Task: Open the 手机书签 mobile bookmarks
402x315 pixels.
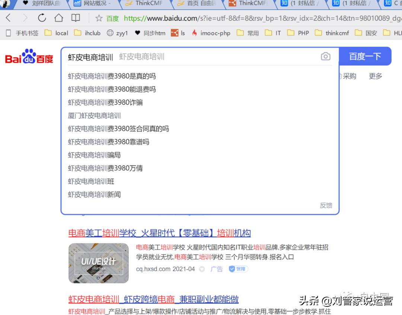Action: (x=22, y=33)
